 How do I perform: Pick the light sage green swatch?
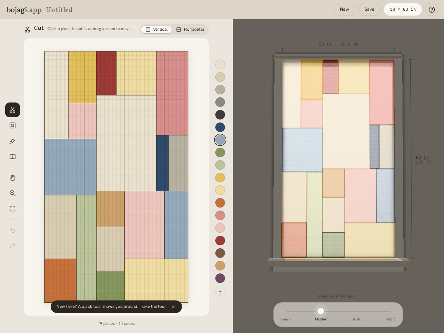pos(220,165)
